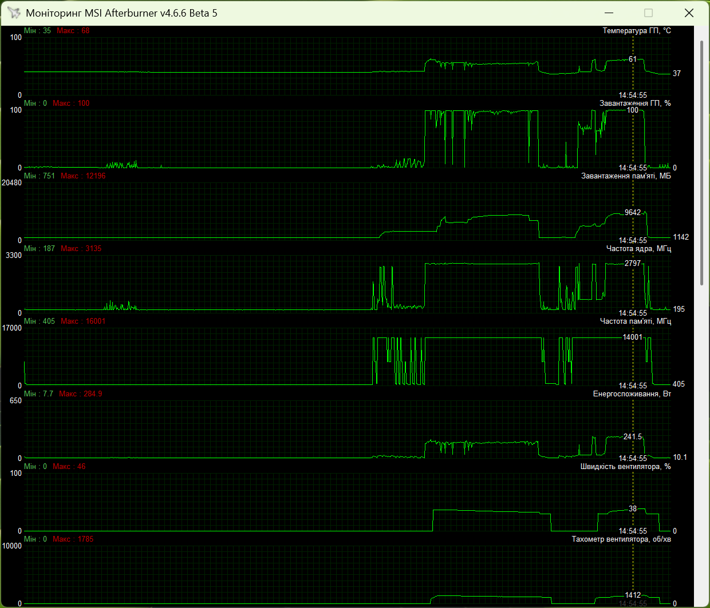The width and height of the screenshot is (710, 608).
Task: Click the 'Частота ядра, МГц' graph title
Action: tap(638, 249)
